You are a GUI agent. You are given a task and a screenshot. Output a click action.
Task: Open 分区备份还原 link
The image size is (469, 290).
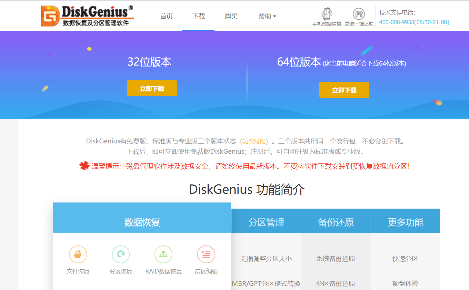pyautogui.click(x=335, y=284)
